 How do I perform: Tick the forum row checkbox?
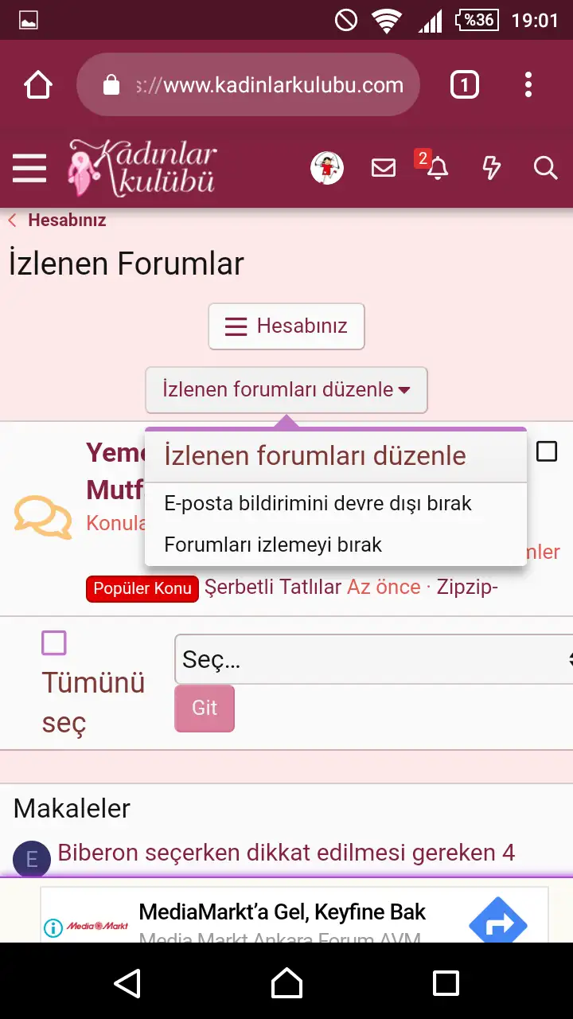[x=547, y=451]
